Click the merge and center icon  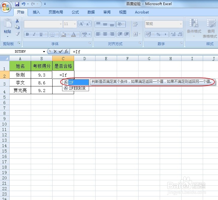[x=135, y=34]
